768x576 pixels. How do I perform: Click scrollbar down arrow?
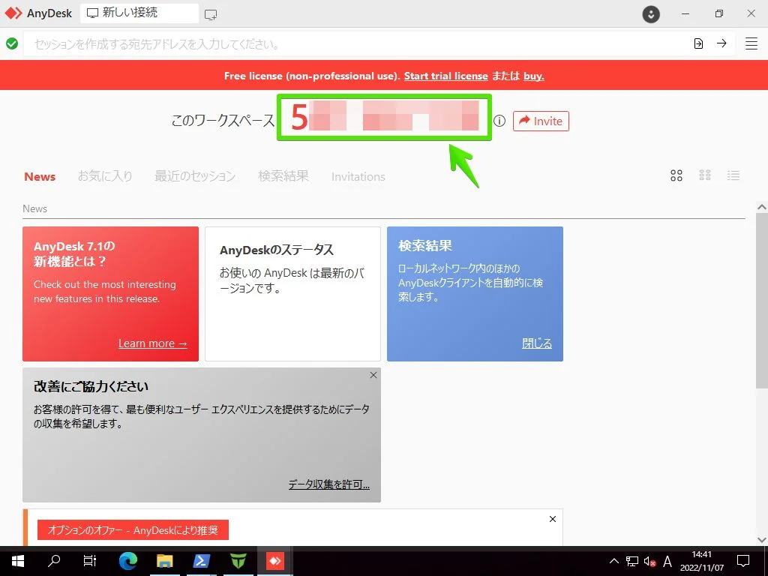[762, 540]
